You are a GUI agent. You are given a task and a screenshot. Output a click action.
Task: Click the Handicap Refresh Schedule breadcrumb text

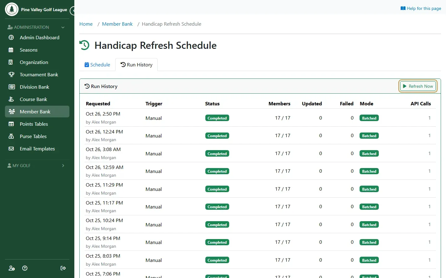coord(172,24)
